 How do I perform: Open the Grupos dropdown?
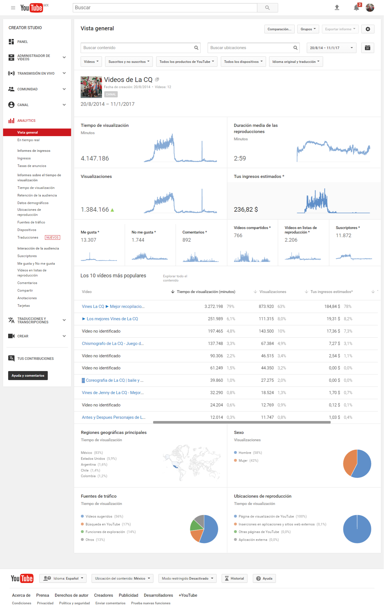308,29
